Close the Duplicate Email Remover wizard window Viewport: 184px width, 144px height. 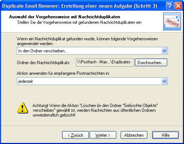point(178,6)
